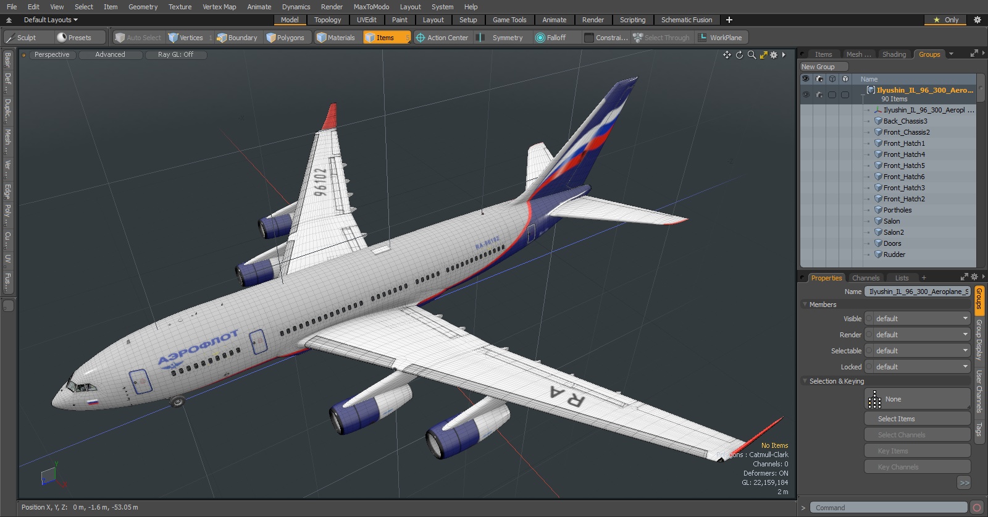Toggle render camera for Ilyushin group
This screenshot has width=988, height=517.
pos(819,95)
